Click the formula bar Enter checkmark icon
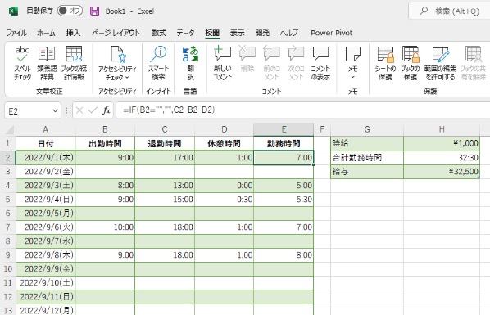 93,110
